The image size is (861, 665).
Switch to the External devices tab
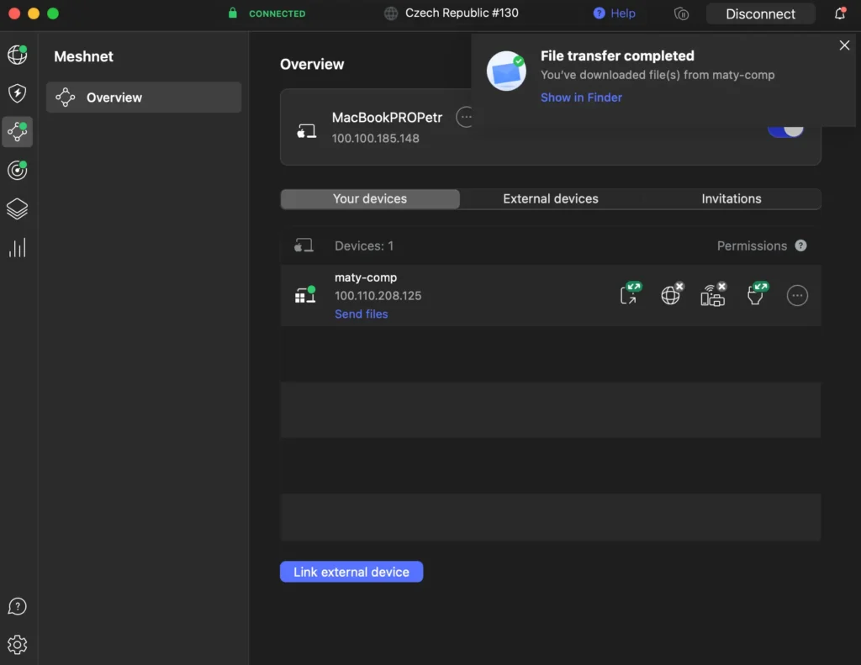(x=551, y=199)
